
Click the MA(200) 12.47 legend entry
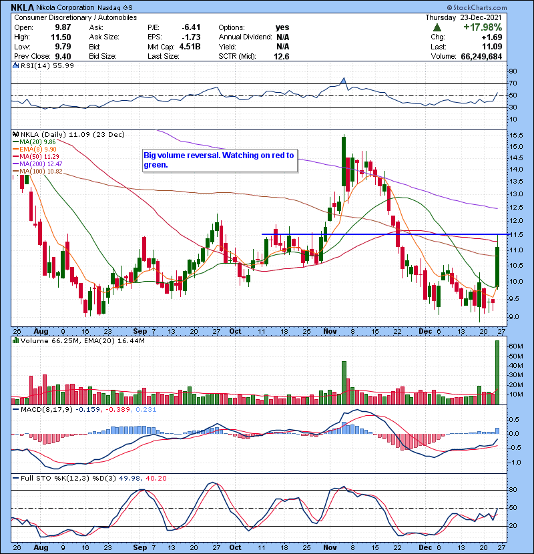pyautogui.click(x=37, y=164)
